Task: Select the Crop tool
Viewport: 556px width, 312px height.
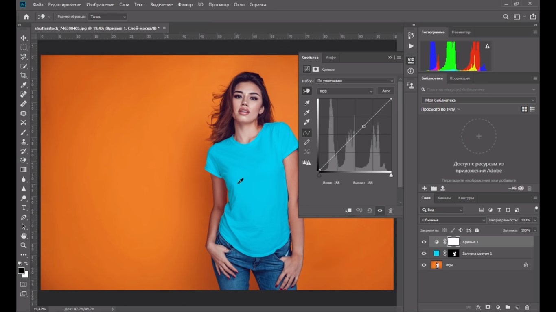Action: [x=24, y=76]
